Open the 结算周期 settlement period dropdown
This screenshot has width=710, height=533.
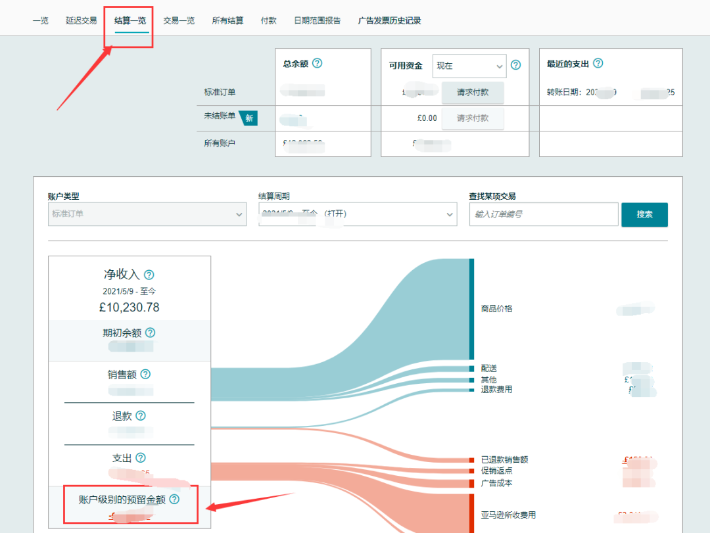357,214
